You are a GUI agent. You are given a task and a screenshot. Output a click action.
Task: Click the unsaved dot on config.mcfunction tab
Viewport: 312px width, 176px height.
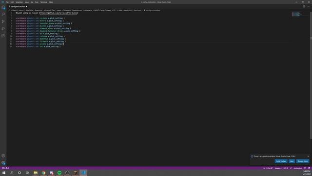click(x=26, y=6)
